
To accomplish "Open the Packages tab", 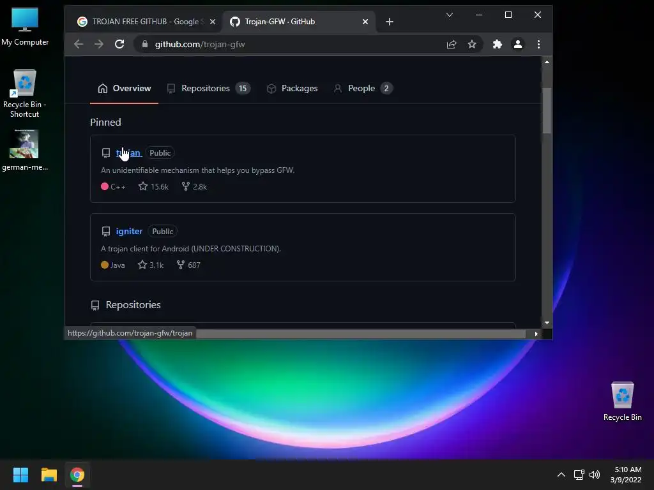I will pos(292,88).
